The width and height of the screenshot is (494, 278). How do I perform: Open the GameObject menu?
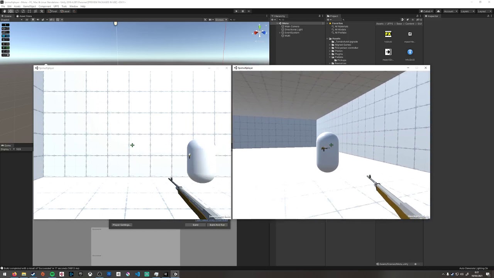pyautogui.click(x=29, y=7)
